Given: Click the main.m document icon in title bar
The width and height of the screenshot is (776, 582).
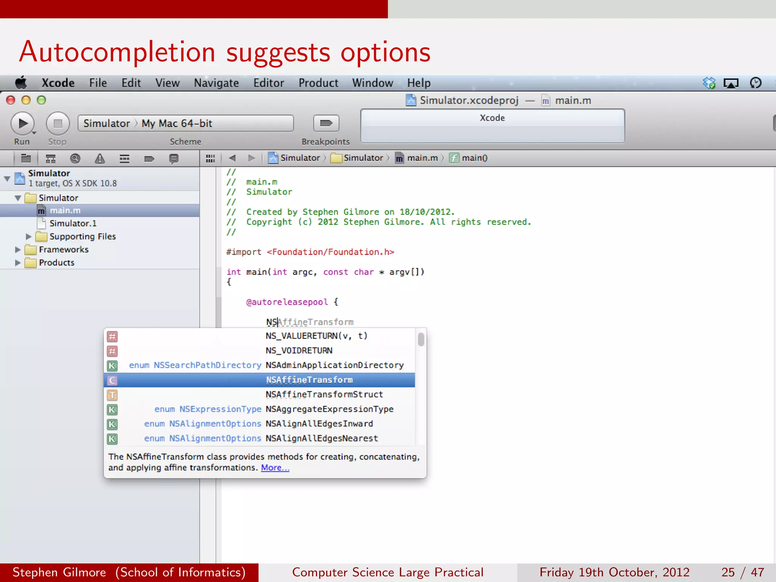Looking at the screenshot, I should [x=546, y=100].
